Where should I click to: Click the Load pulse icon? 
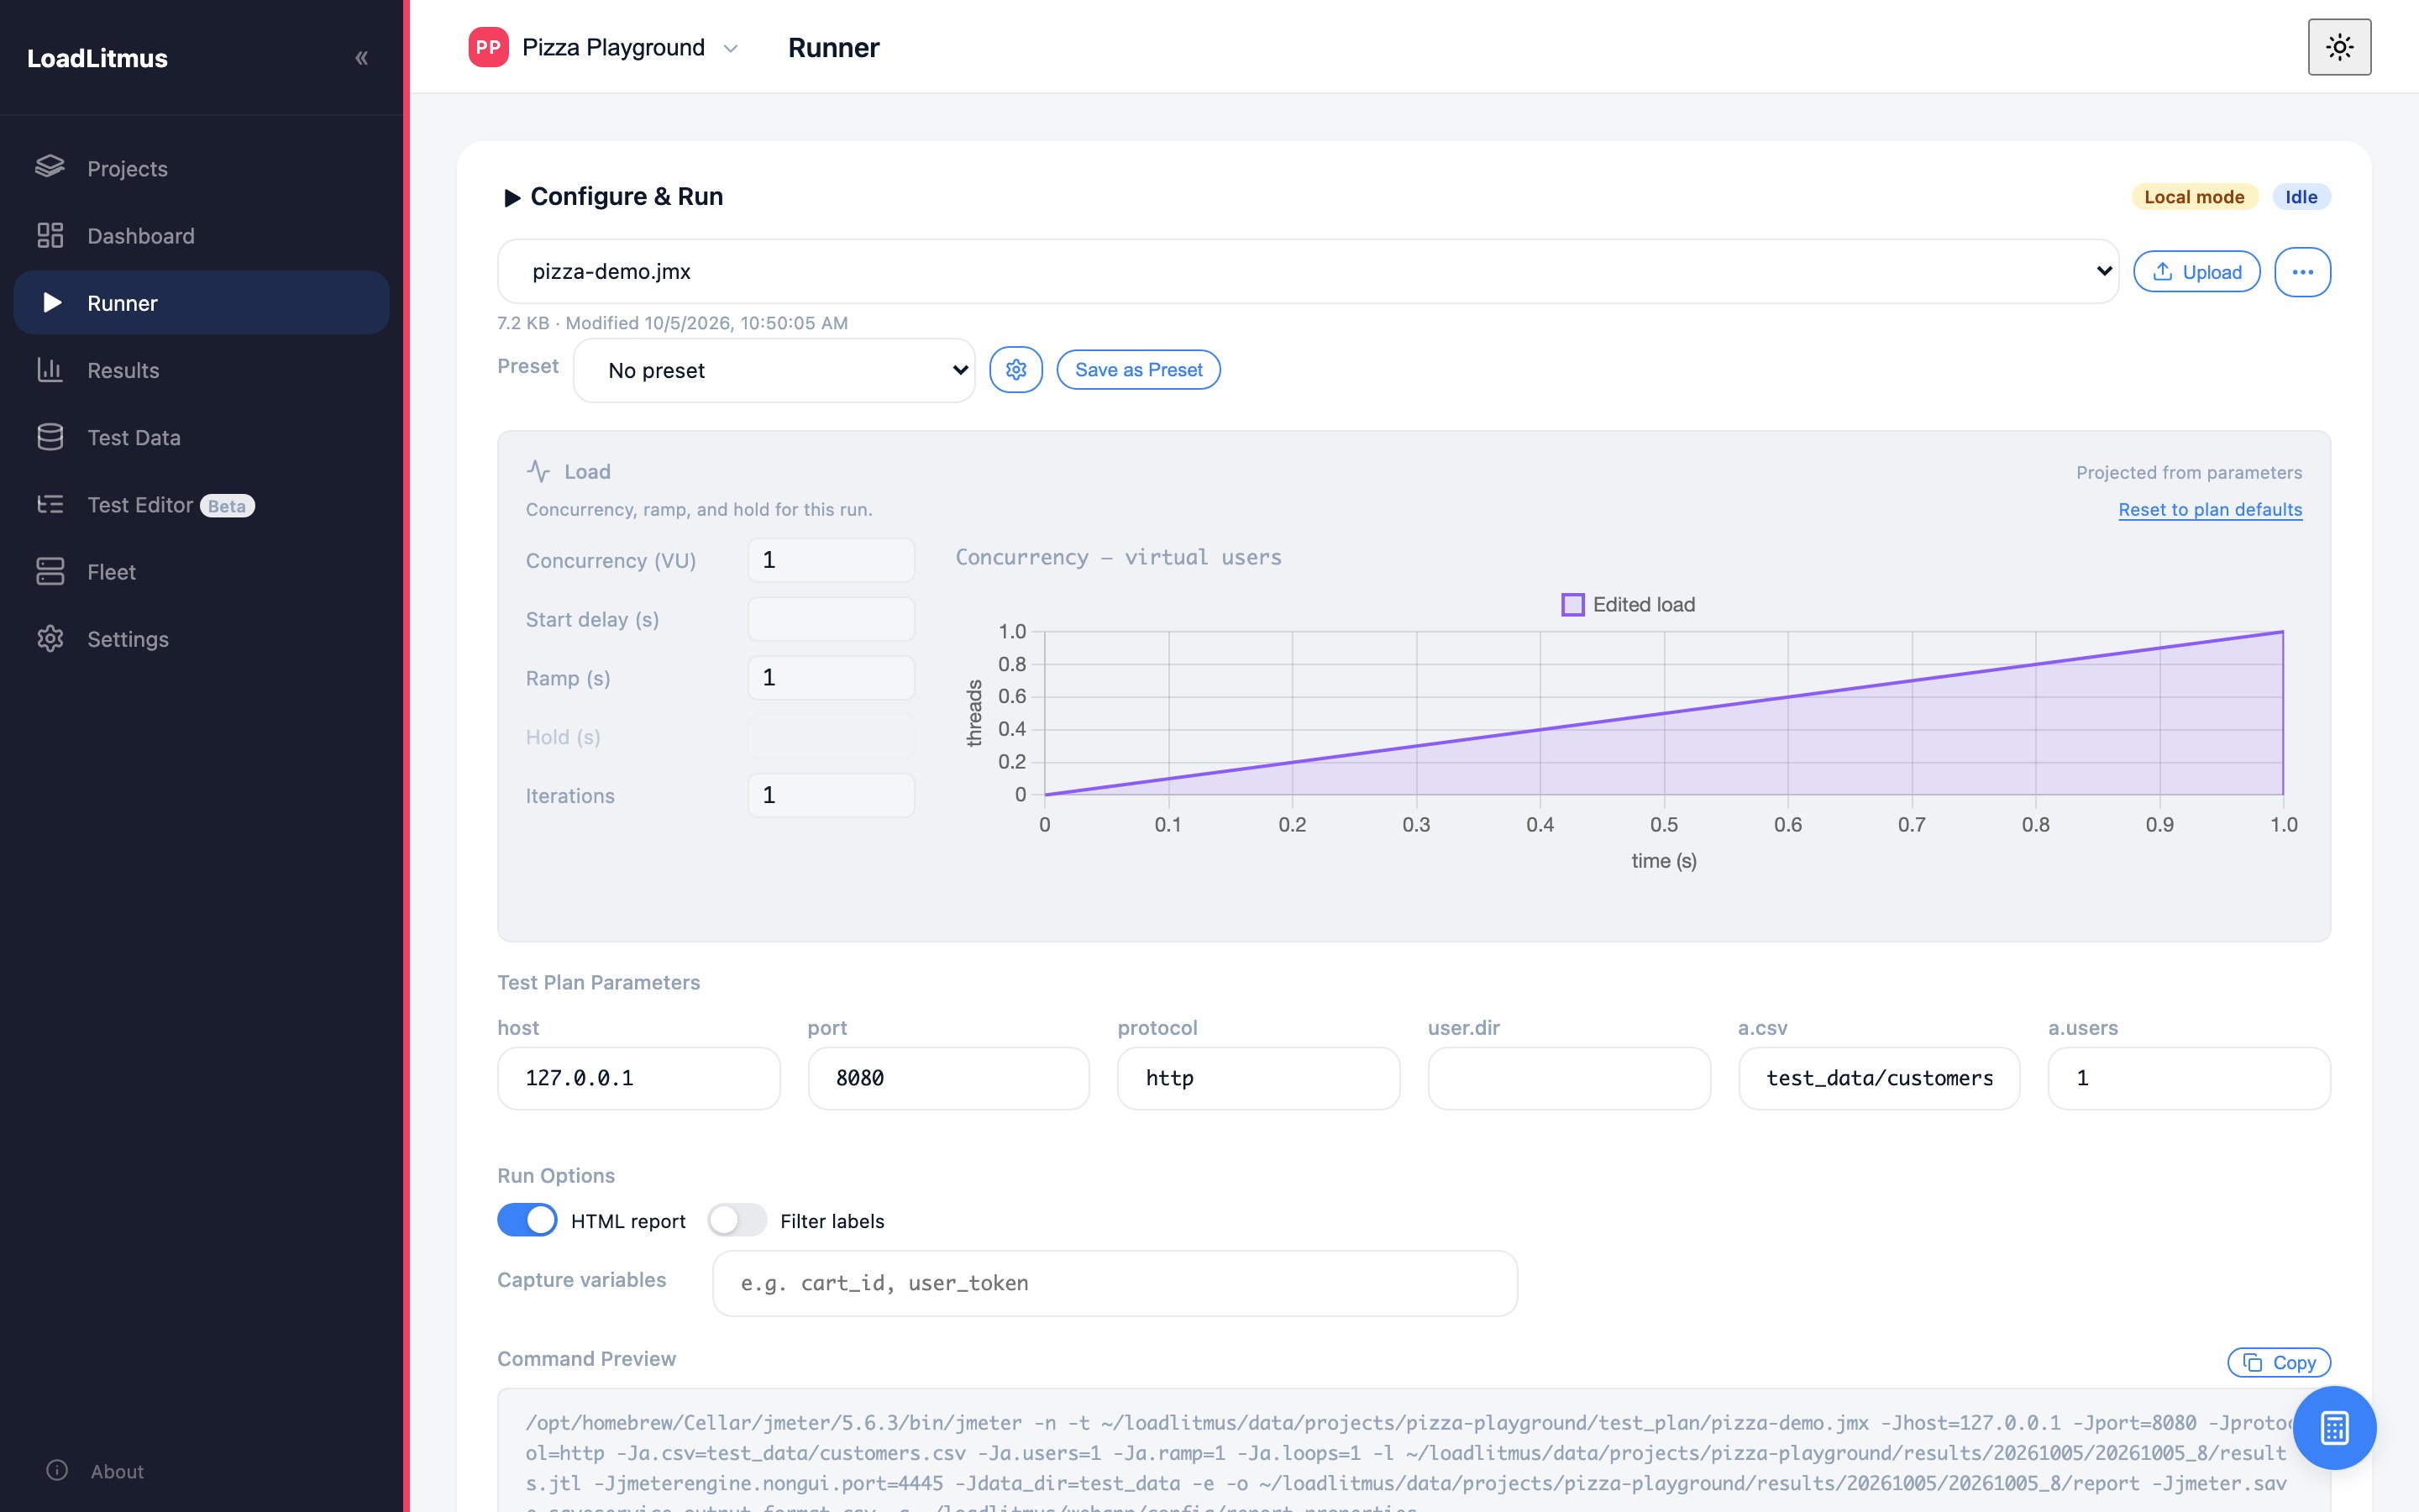[538, 471]
